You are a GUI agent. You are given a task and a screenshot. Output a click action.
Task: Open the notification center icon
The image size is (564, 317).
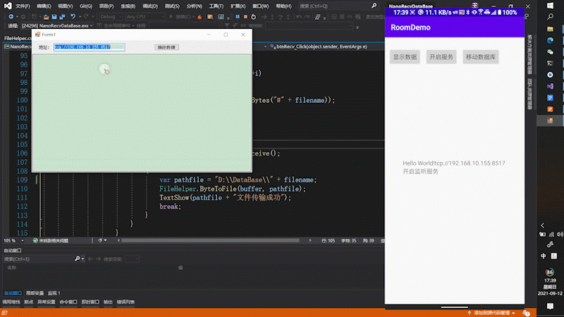(550, 306)
